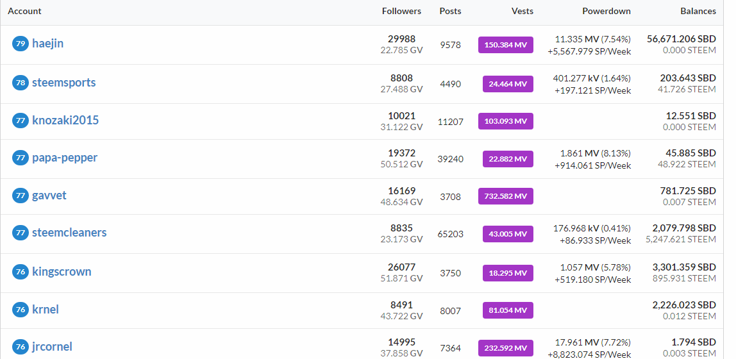Click knozaki2015's reputation badge 77

click(20, 121)
